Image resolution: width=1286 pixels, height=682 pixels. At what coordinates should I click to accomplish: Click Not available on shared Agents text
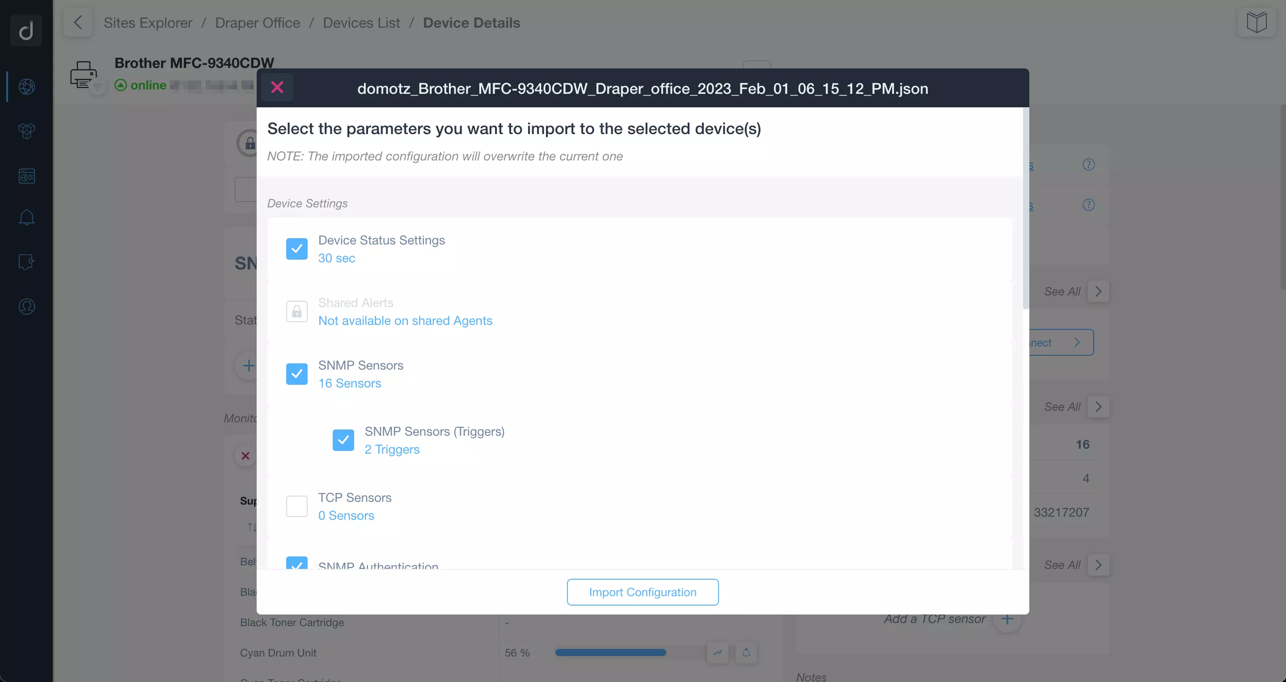(x=406, y=321)
